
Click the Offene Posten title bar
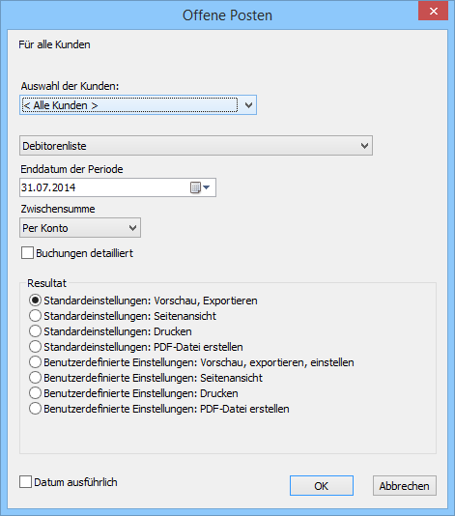pyautogui.click(x=227, y=15)
